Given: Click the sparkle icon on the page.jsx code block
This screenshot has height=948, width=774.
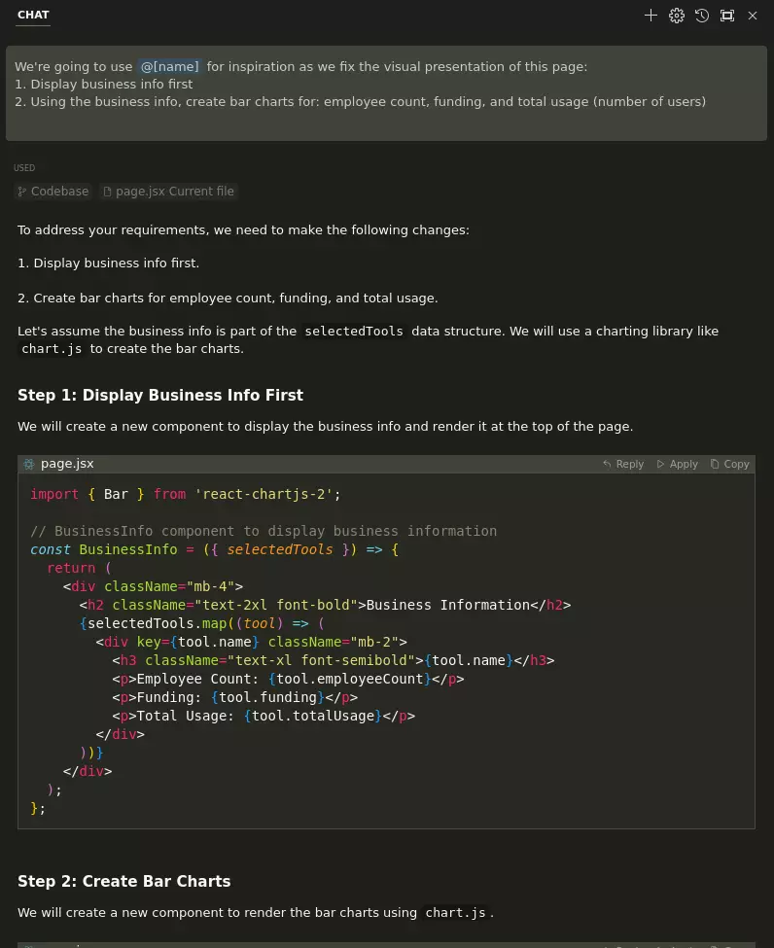Looking at the screenshot, I should pyautogui.click(x=29, y=464).
